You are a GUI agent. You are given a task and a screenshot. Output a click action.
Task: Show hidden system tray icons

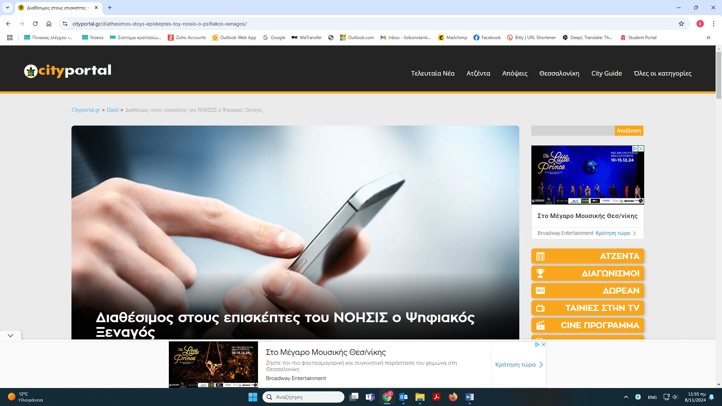(626, 397)
